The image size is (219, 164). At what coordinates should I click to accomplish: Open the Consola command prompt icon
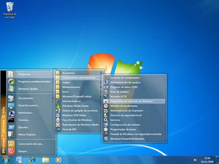click(x=11, y=120)
